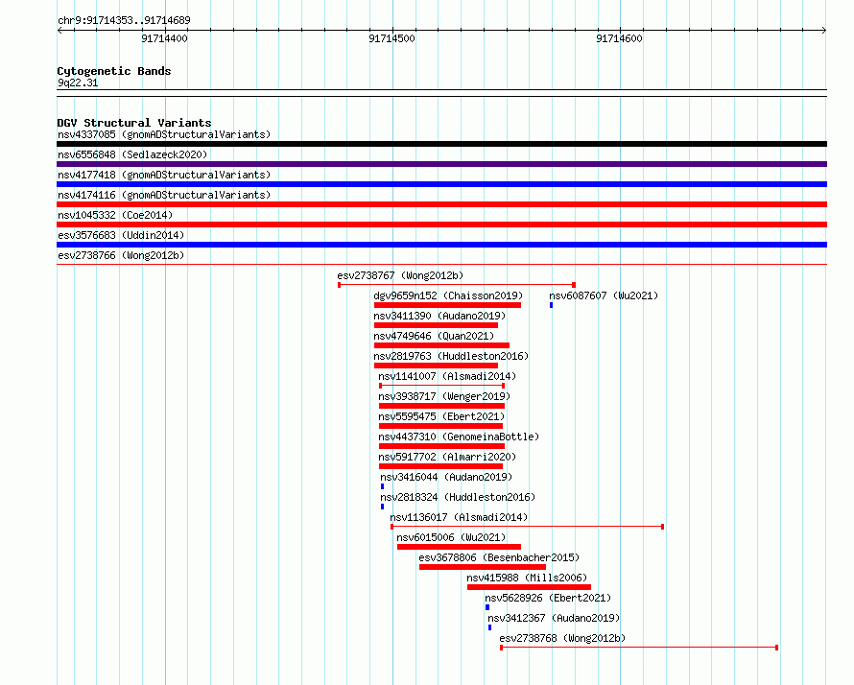Screen dimensions: 854x685
Task: Open nsv5917702 (Almarri2020) variant label
Action: [447, 457]
